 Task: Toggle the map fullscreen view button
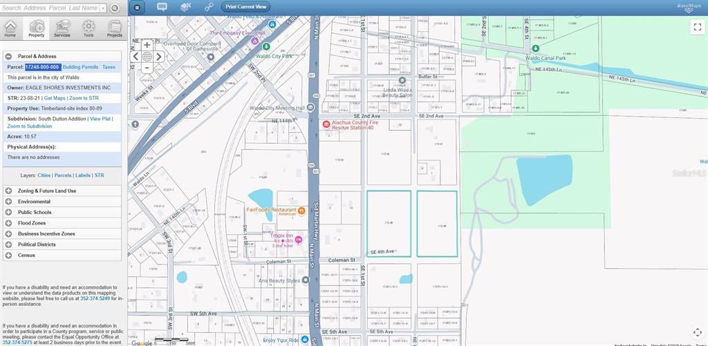tap(697, 27)
